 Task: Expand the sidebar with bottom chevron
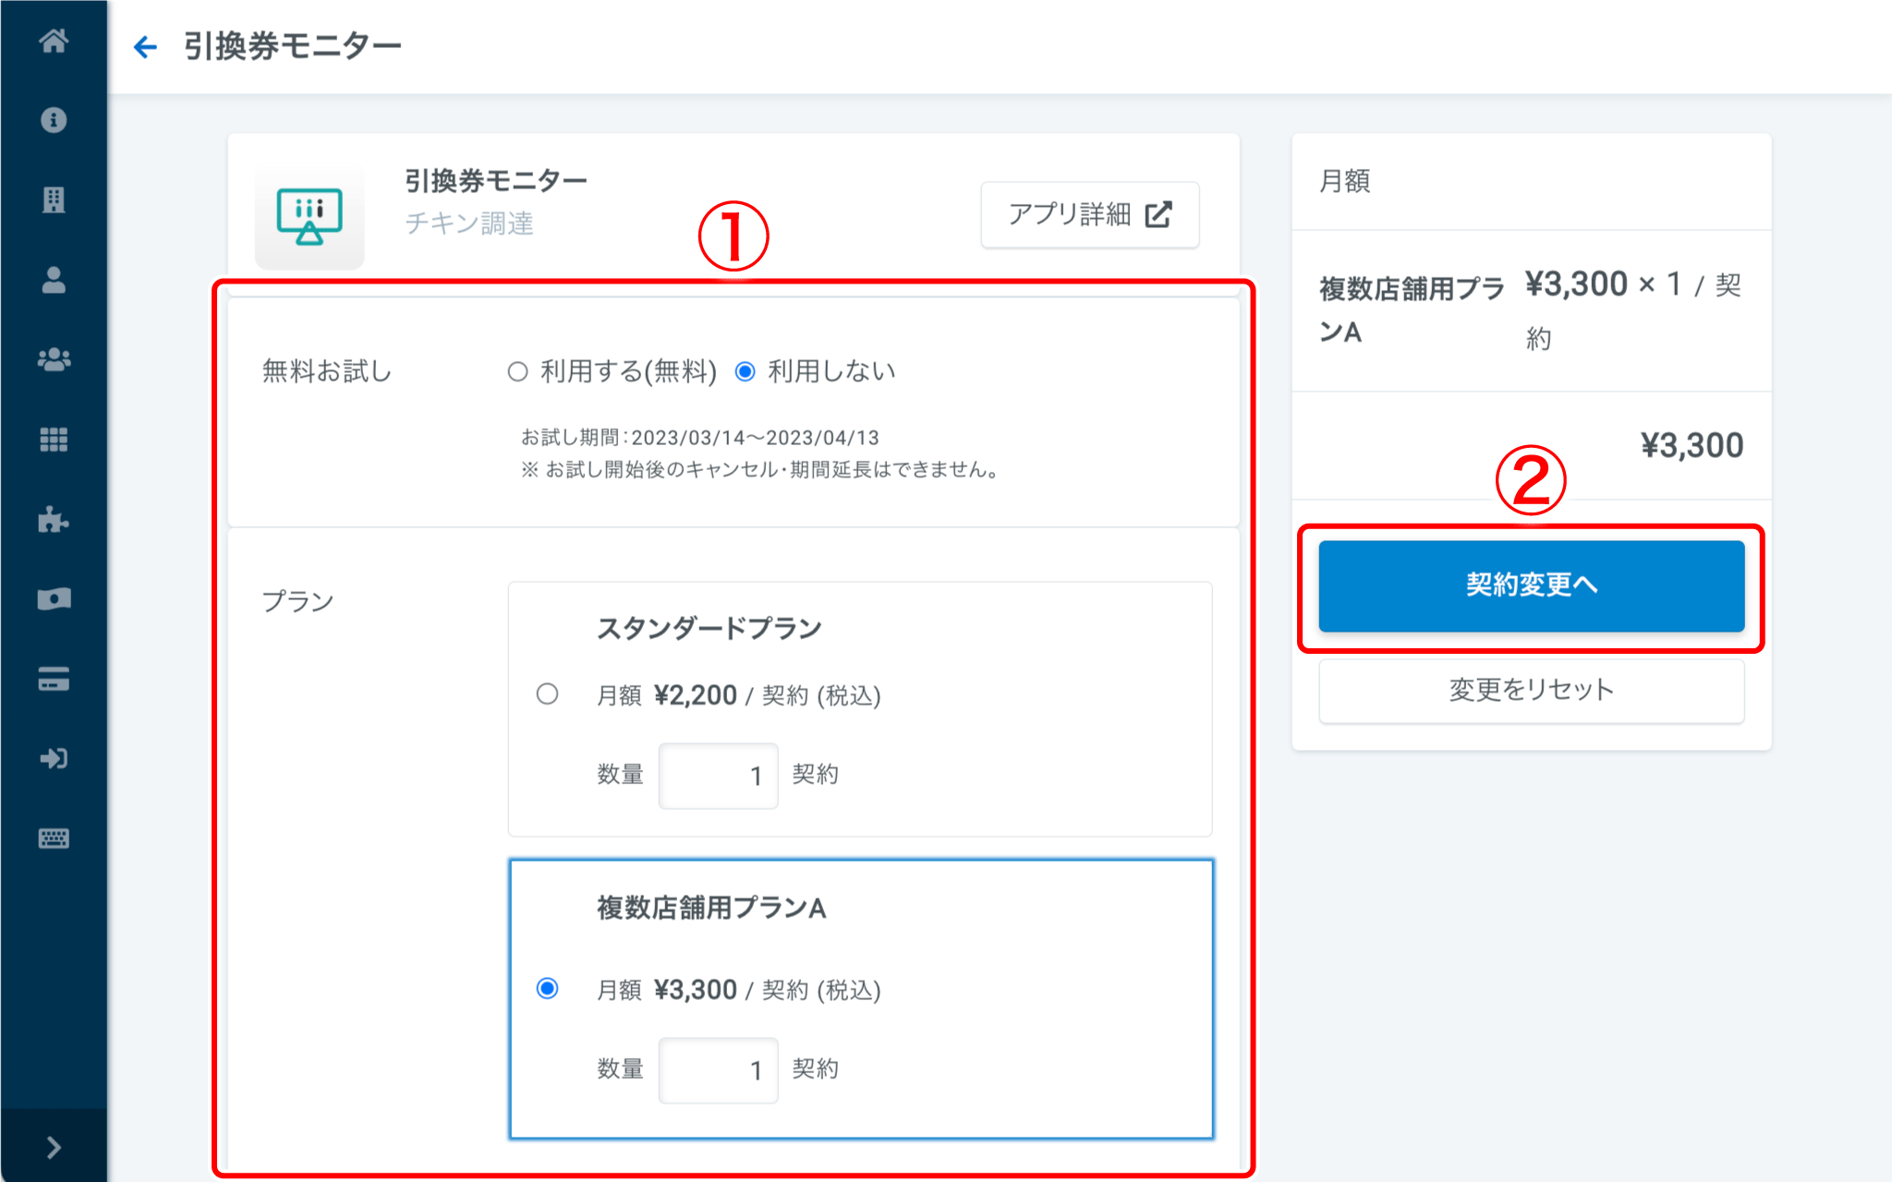pos(54,1147)
